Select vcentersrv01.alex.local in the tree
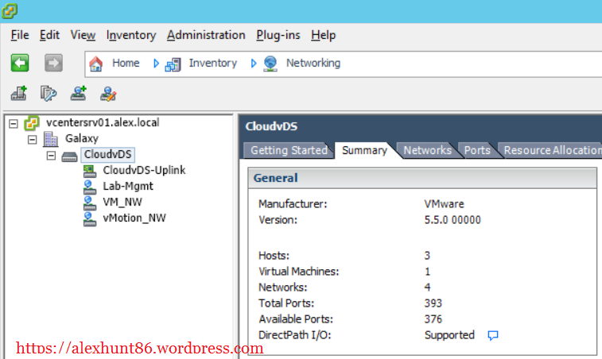The height and width of the screenshot is (359, 602). (103, 123)
